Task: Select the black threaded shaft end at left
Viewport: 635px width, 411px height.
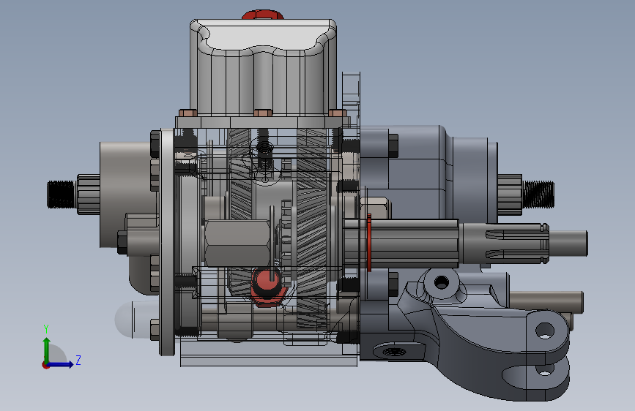Action: tap(62, 195)
